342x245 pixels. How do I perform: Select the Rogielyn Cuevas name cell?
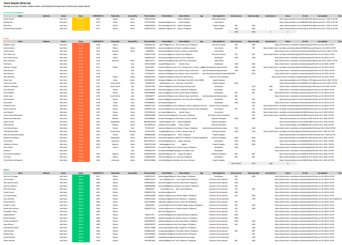tap(9, 45)
